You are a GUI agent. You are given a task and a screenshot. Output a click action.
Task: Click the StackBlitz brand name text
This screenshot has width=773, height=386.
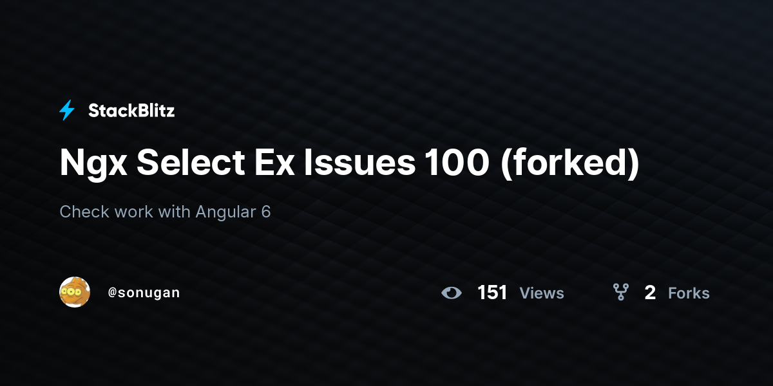pyautogui.click(x=131, y=111)
